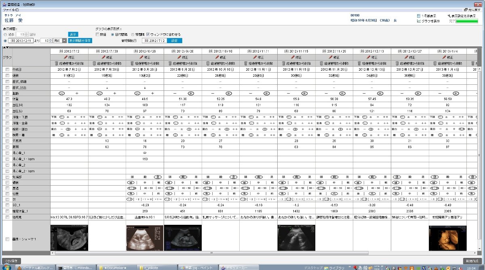Click trash icon under 2012/12/27 column
The image size is (485, 270).
(398, 64)
